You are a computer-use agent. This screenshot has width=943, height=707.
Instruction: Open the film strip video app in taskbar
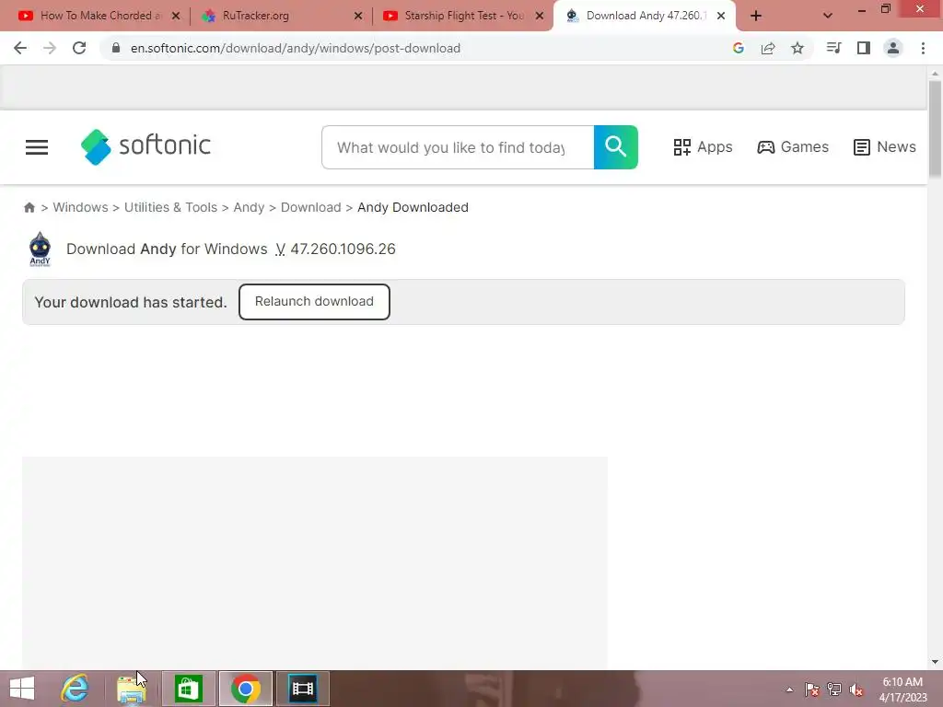(x=302, y=689)
